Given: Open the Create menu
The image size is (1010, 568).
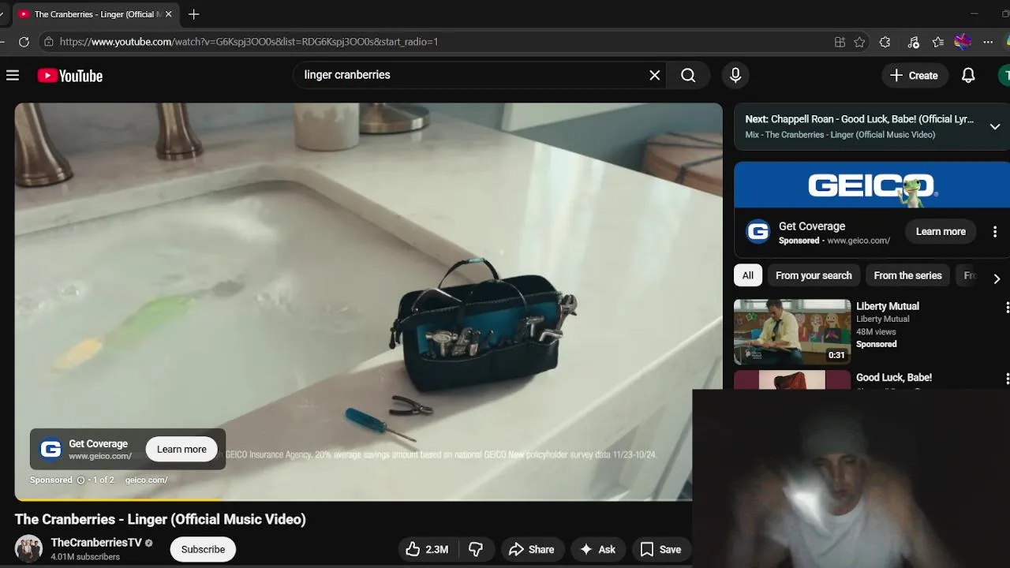Looking at the screenshot, I should coord(914,76).
